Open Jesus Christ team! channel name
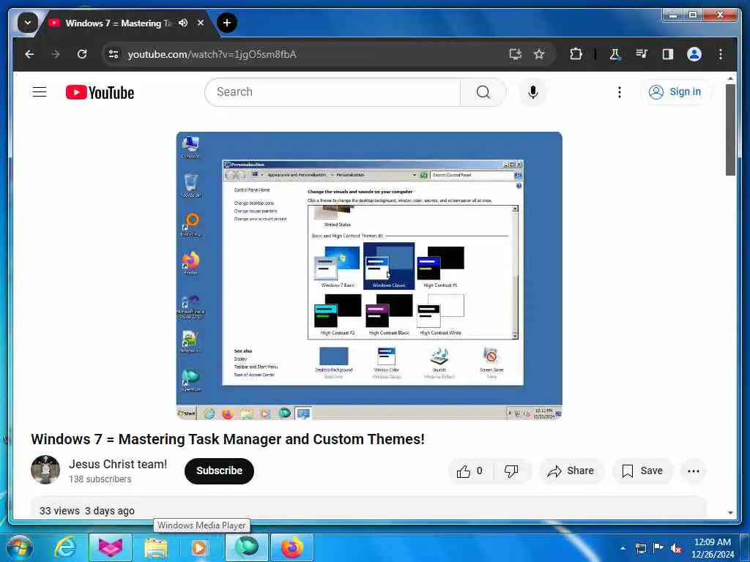 118,464
